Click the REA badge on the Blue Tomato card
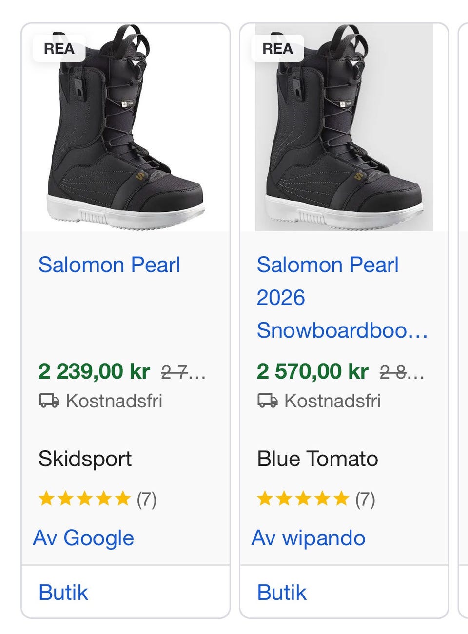 click(277, 48)
